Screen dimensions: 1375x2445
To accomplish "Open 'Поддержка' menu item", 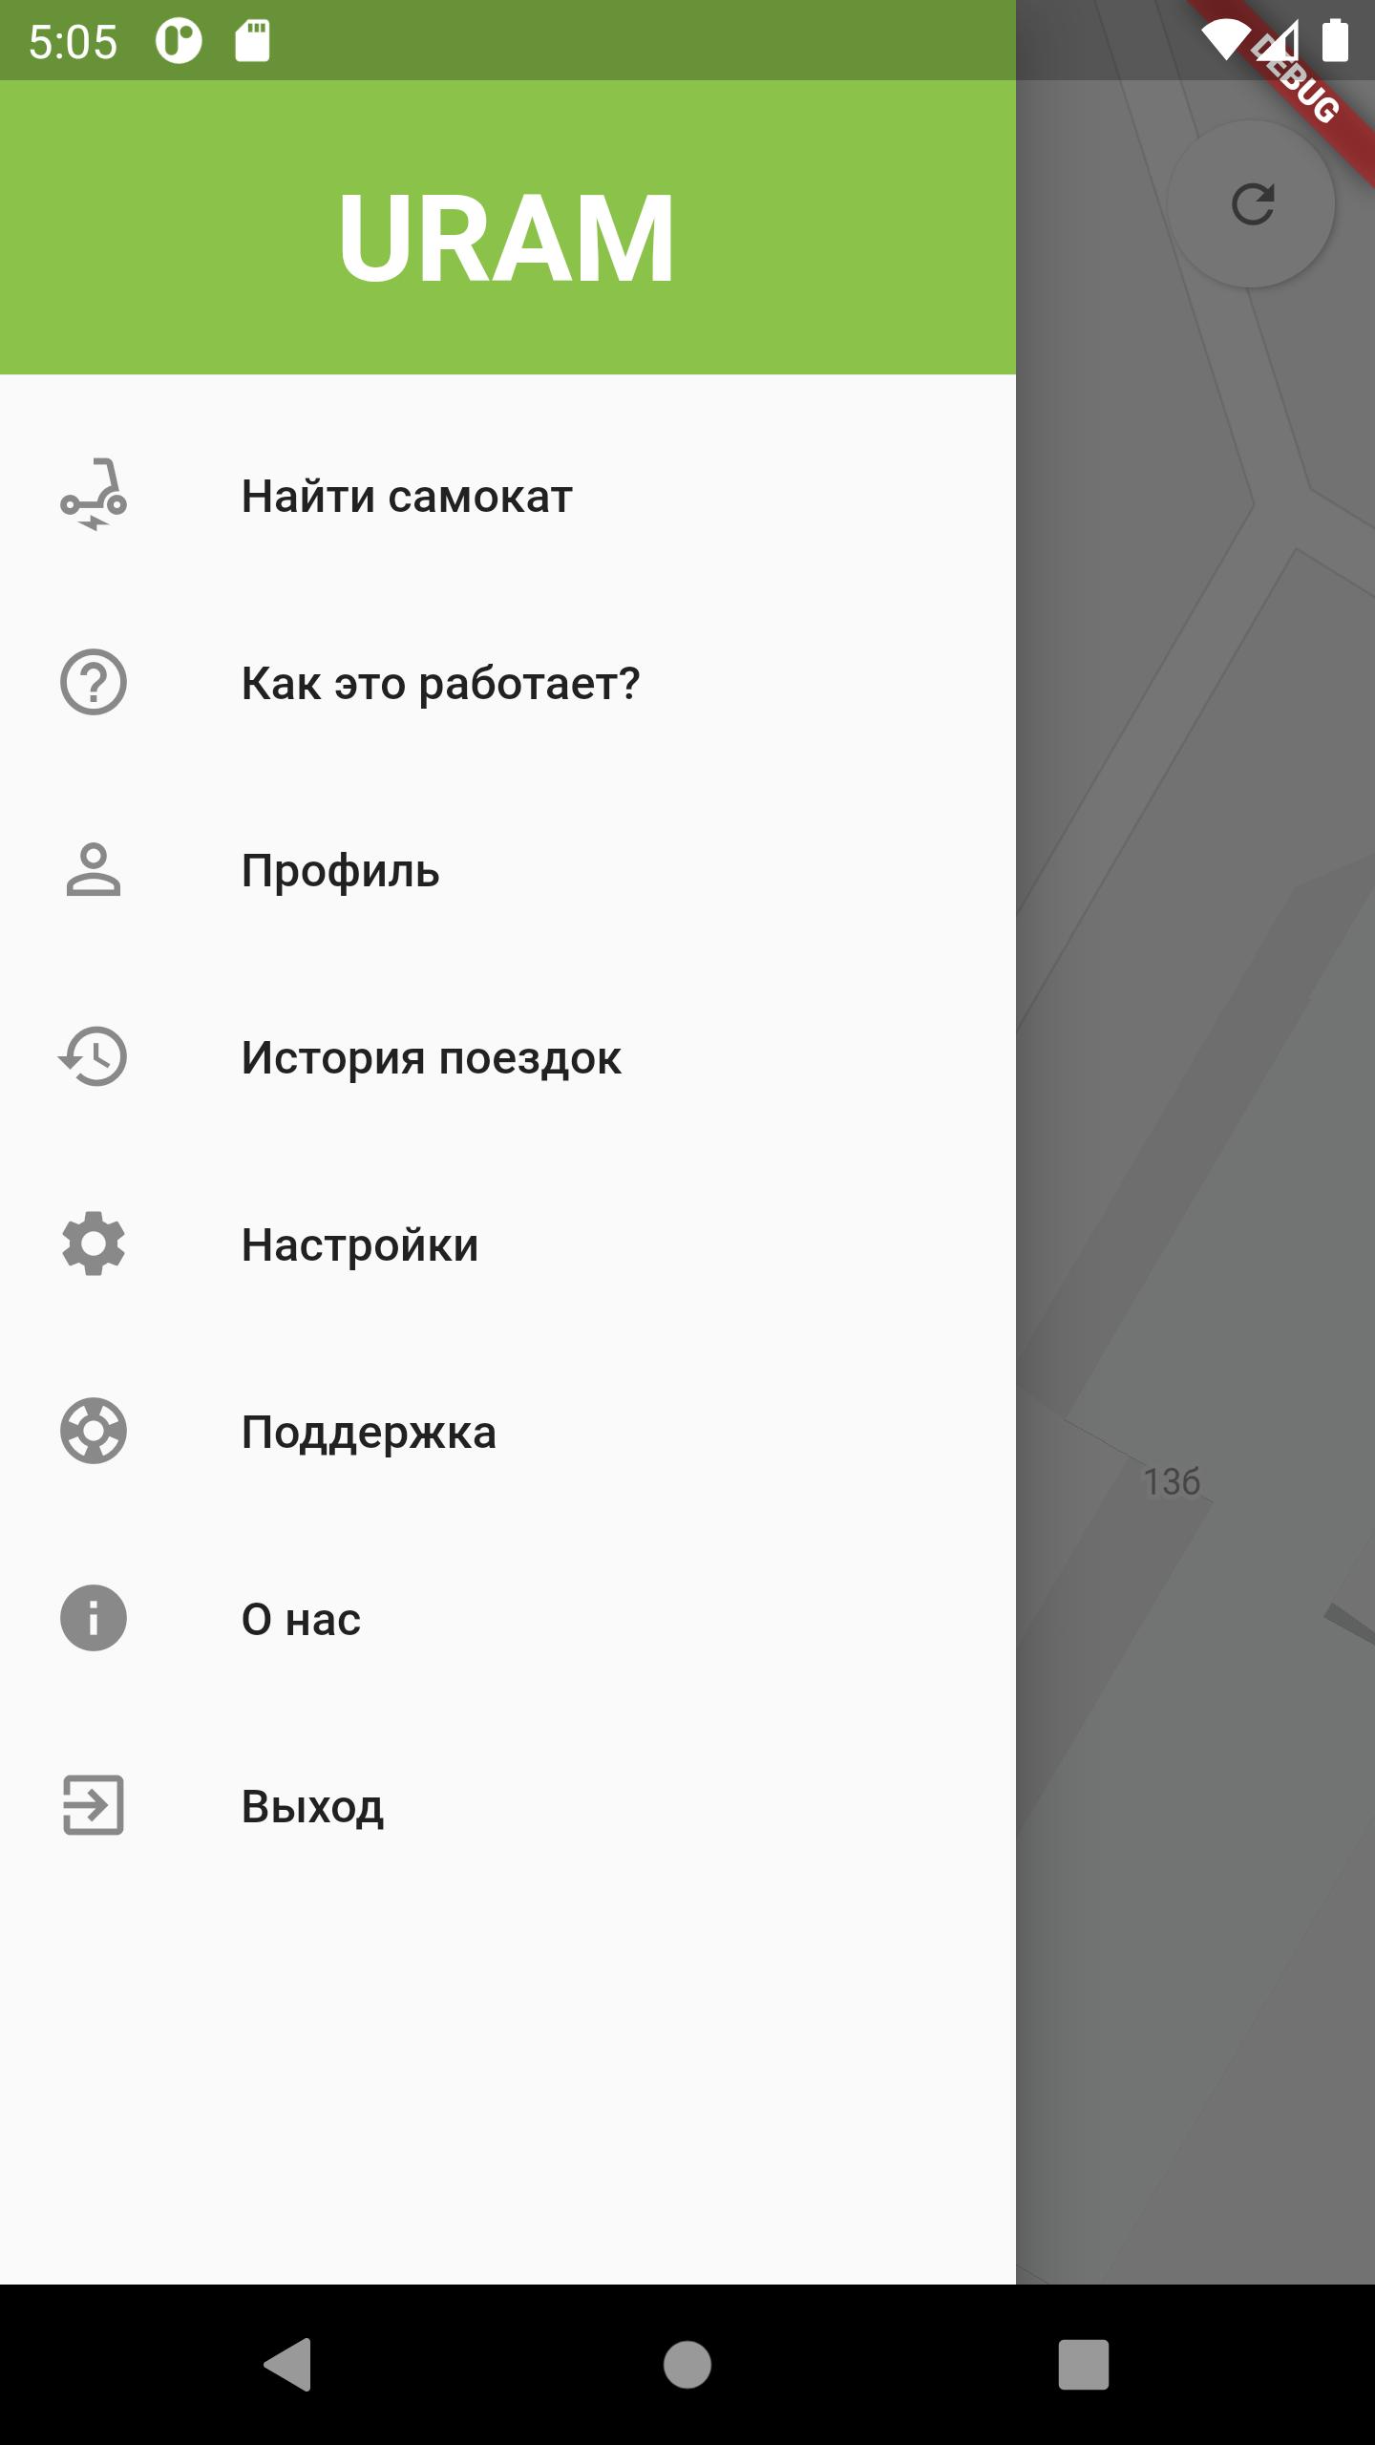I will coord(508,1432).
